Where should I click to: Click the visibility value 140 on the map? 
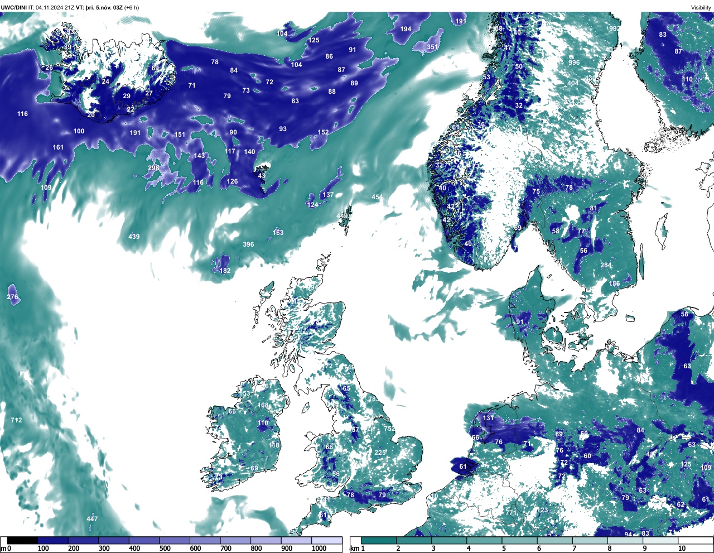point(249,152)
